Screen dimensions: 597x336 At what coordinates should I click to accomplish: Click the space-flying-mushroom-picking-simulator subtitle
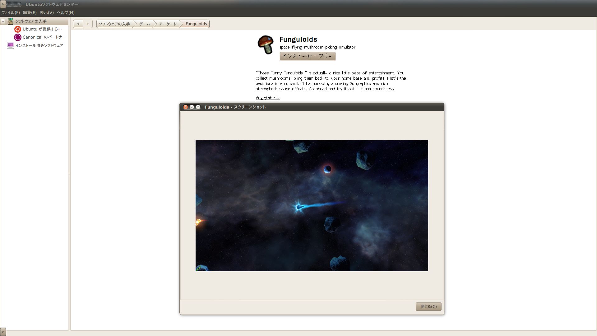pos(317,47)
